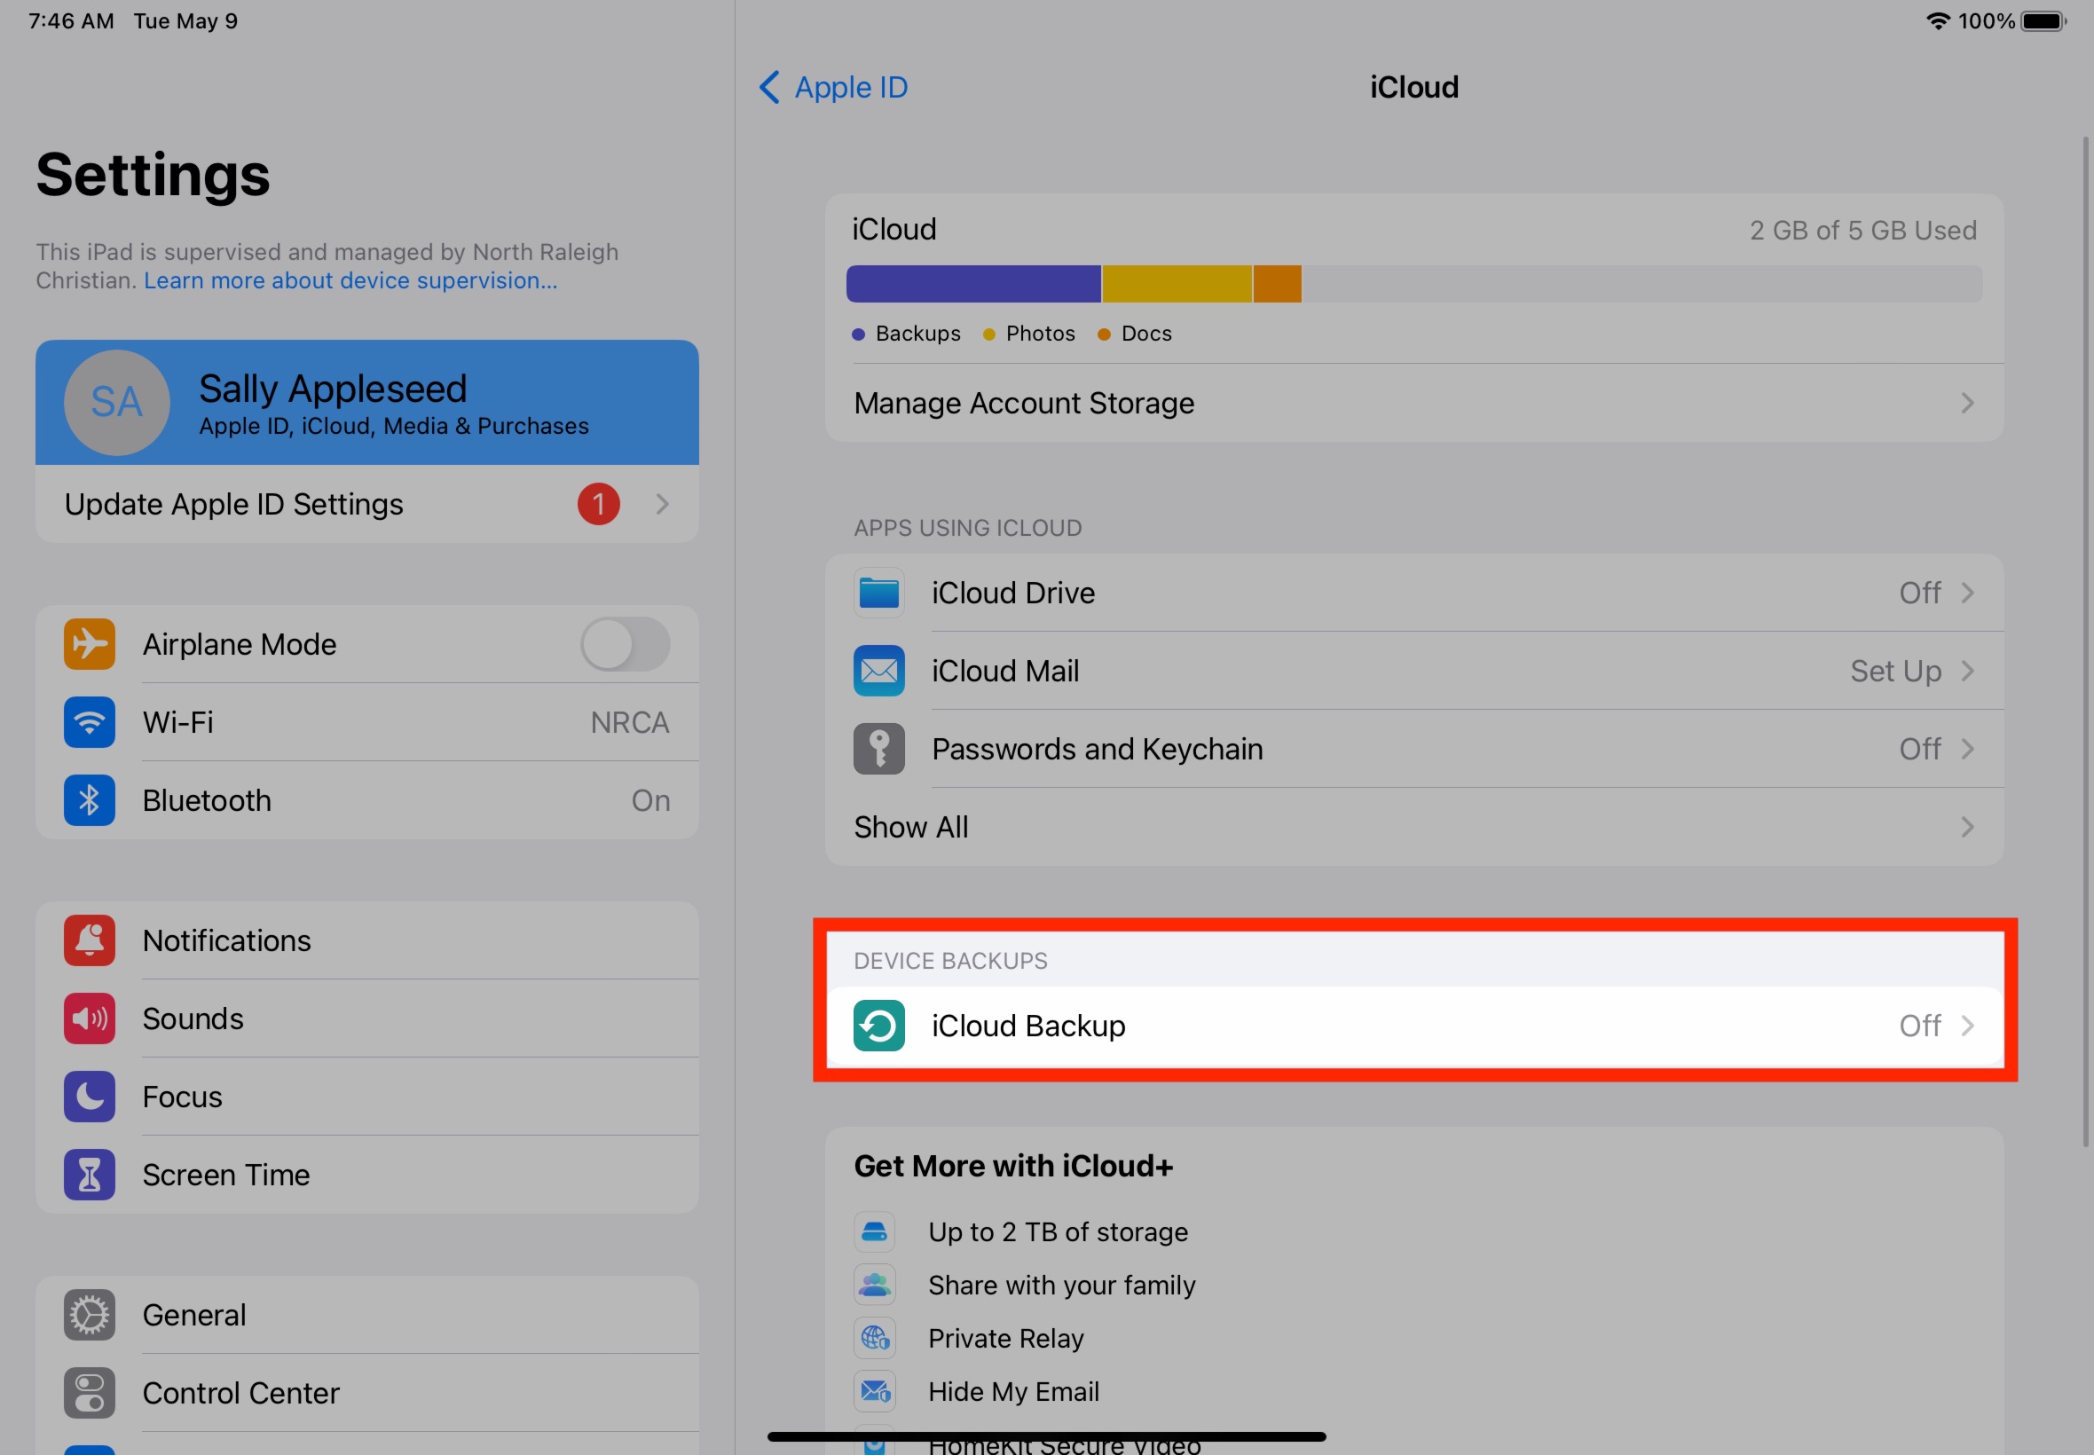Screen dimensions: 2094x1455
Task: Tap the Notifications bell icon
Action: 90,940
